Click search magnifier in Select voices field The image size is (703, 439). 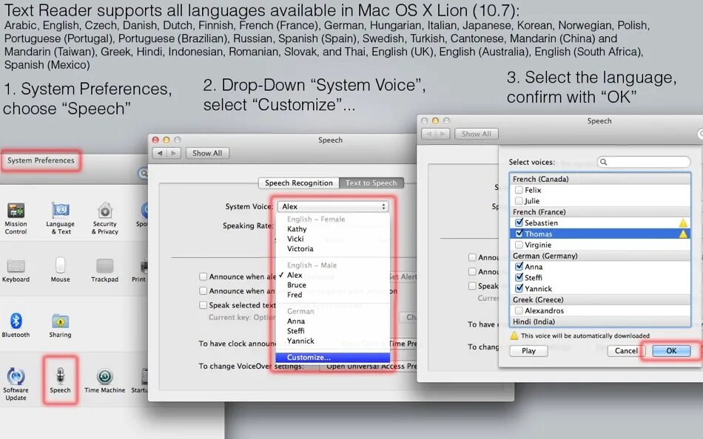603,162
